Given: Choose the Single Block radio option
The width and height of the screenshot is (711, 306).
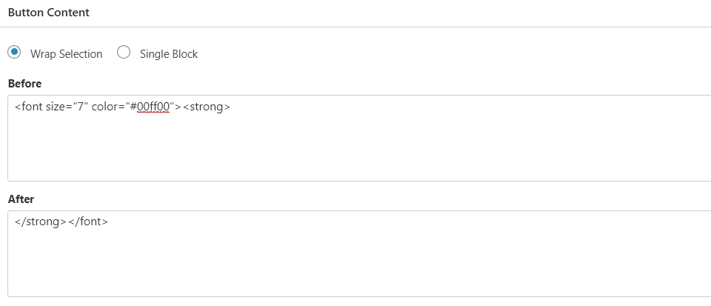Looking at the screenshot, I should (124, 52).
